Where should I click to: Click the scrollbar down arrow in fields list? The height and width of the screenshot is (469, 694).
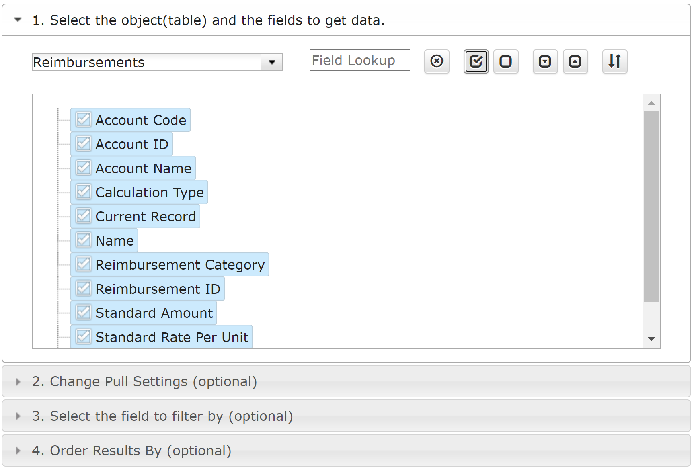point(652,339)
